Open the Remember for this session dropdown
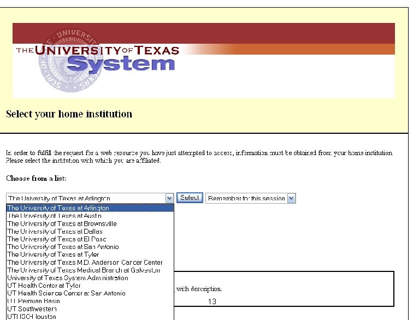This screenshot has width=419, height=320. pos(250,198)
